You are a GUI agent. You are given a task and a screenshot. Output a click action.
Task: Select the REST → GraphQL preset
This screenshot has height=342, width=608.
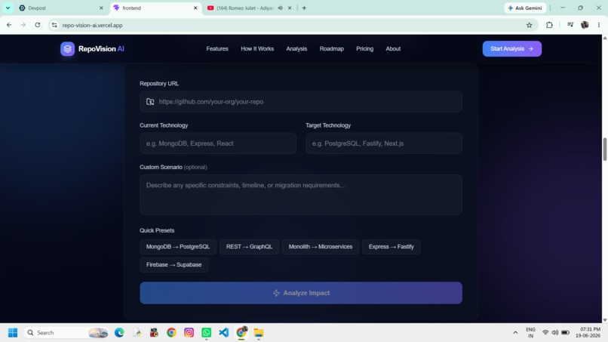pos(250,247)
